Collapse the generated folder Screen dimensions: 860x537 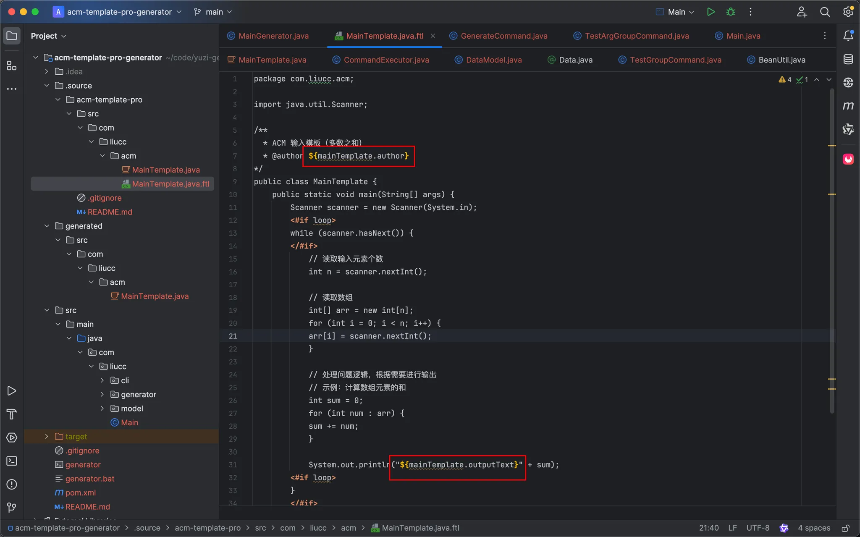tap(47, 226)
